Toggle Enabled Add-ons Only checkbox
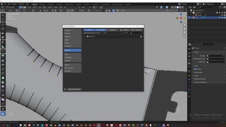 point(84,33)
